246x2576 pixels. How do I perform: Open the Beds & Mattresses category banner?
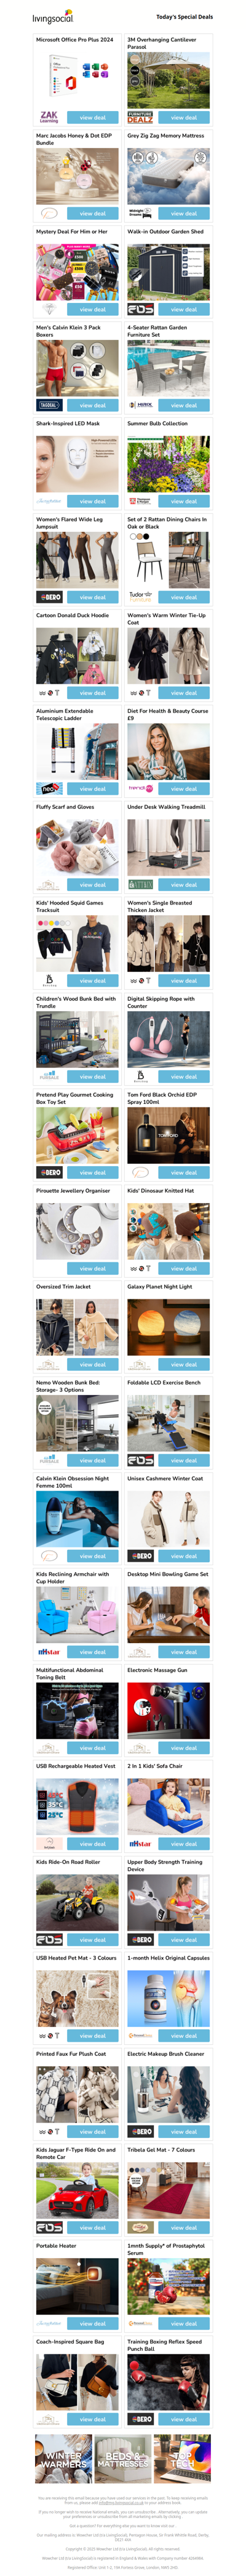coord(122,2460)
